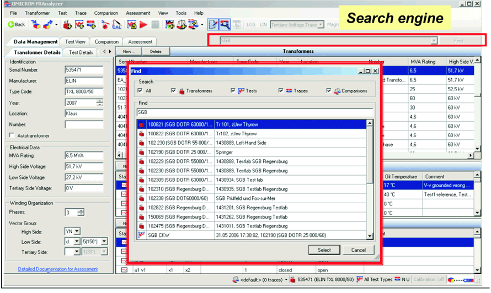This screenshot has height=293, width=491.
Task: Click the grayed waveform icon in the toolbar
Action: [237, 24]
